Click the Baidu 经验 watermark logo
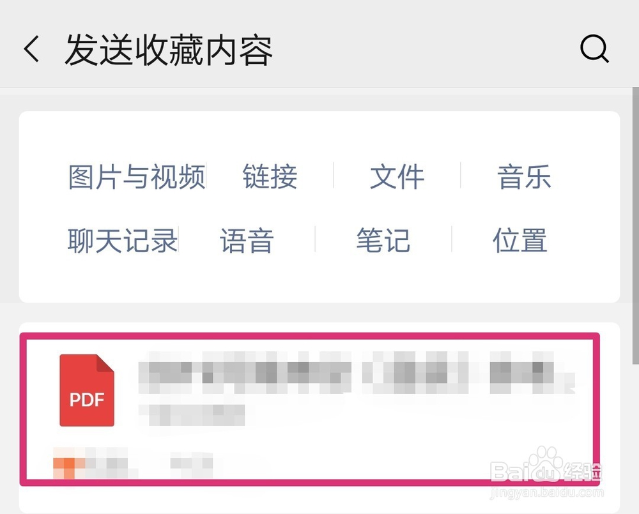The image size is (639, 514). (545, 472)
